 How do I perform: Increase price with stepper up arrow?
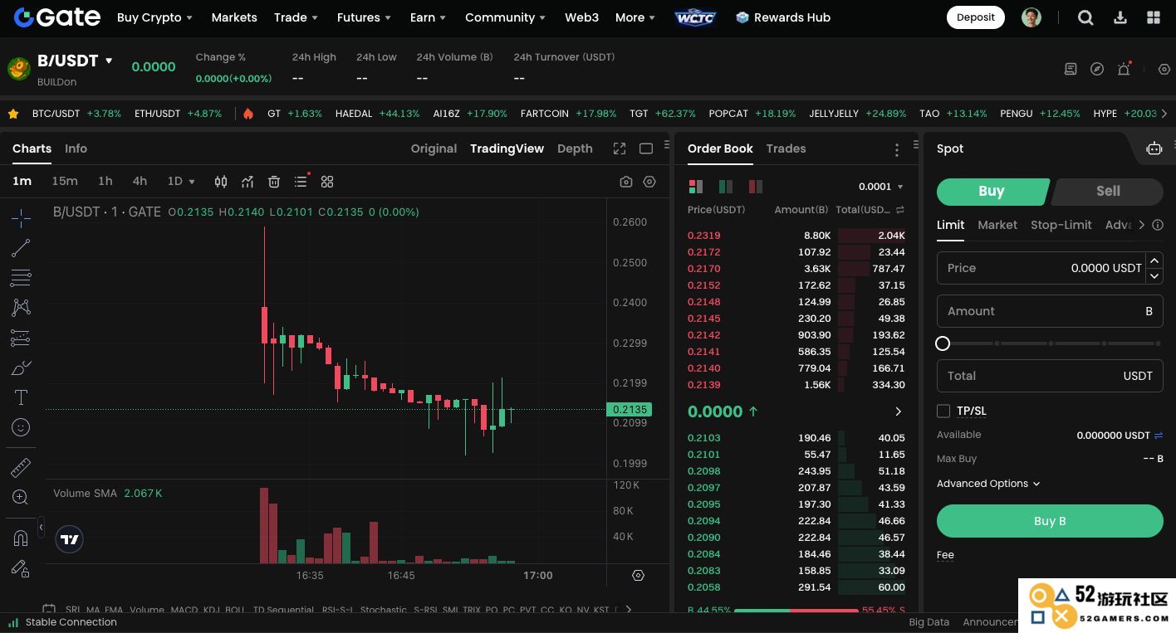pos(1154,260)
